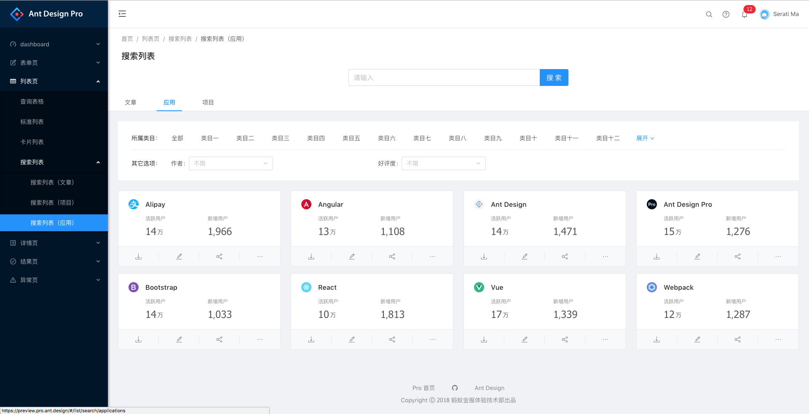The image size is (809, 414).
Task: Toggle the 类目九 category tag
Action: coord(493,138)
